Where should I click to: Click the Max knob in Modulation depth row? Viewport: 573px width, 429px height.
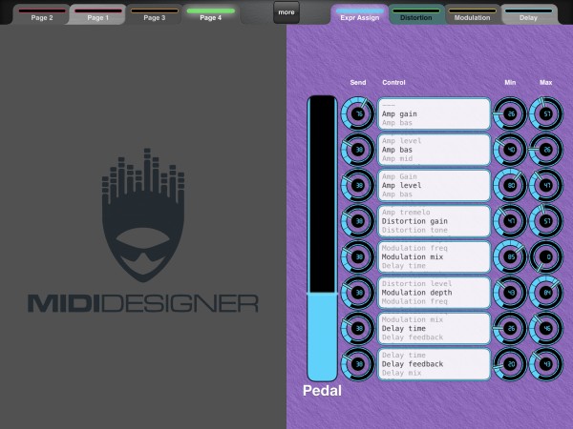pos(546,293)
